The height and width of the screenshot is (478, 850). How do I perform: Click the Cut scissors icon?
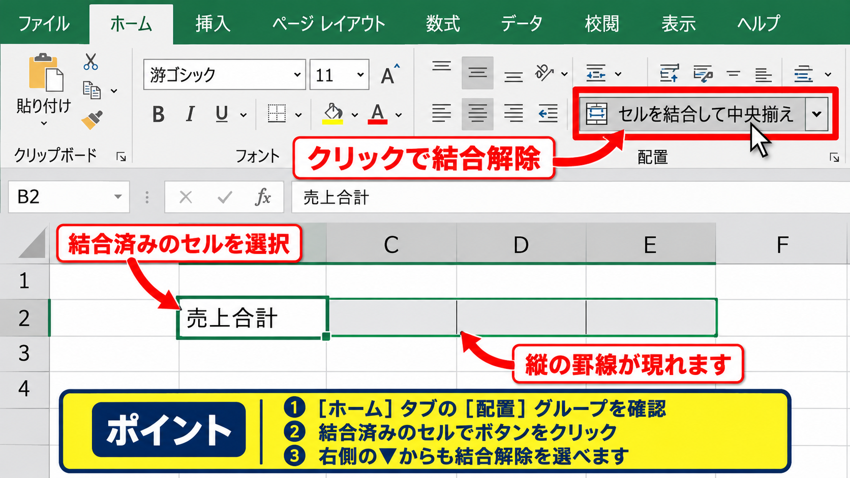pos(90,62)
